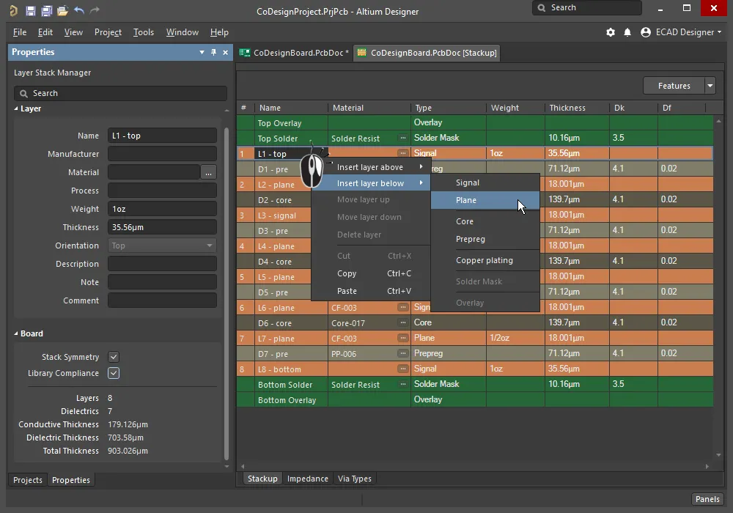Open settings via the gear icon

611,32
